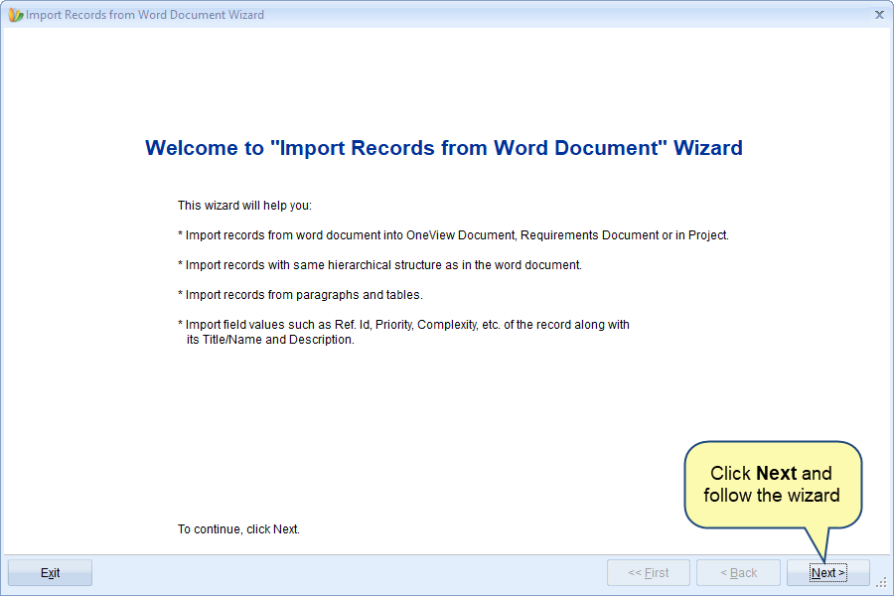Click the line about importing into OneView Document
This screenshot has height=596, width=894.
[x=453, y=235]
